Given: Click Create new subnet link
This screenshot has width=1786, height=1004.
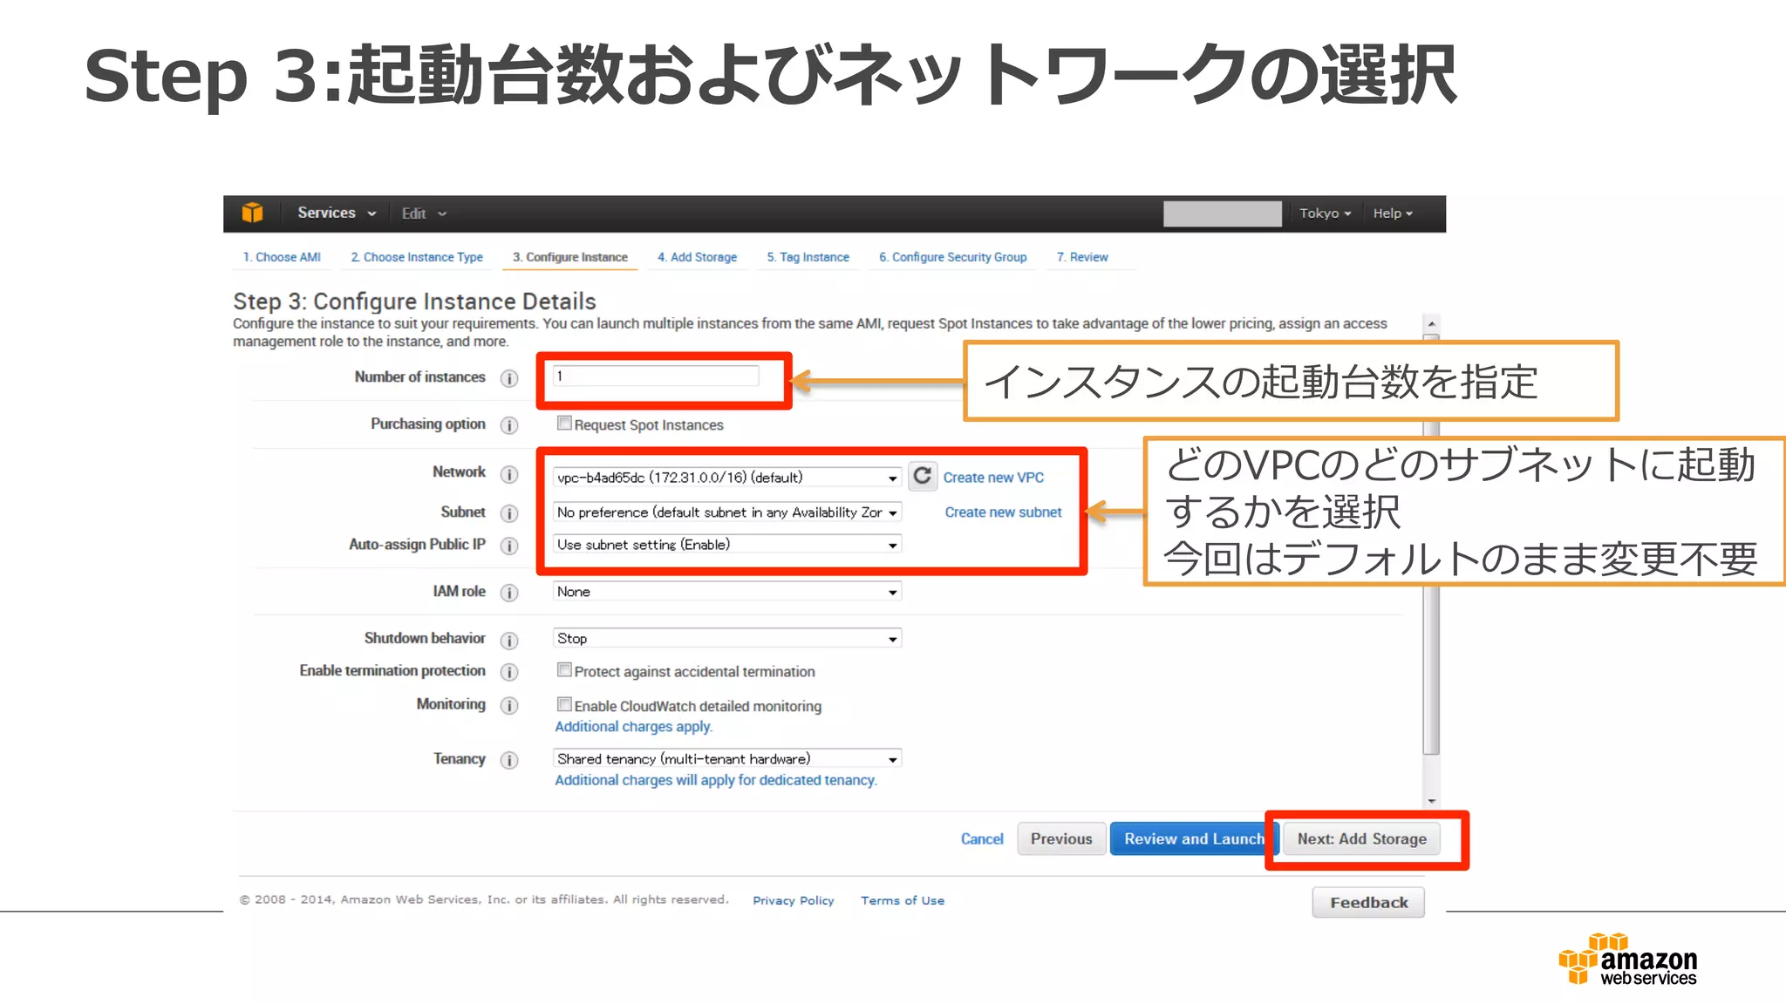Looking at the screenshot, I should pyautogui.click(x=1004, y=512).
